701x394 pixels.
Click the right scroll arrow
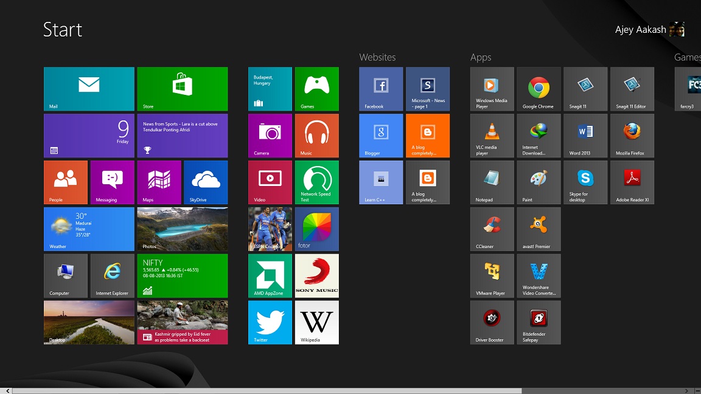tap(686, 391)
